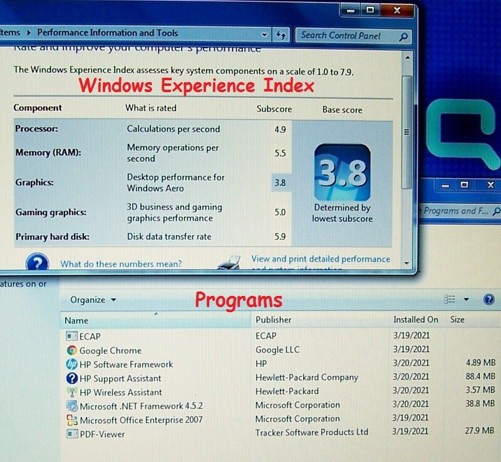The width and height of the screenshot is (501, 462).
Task: Select the Performance Information and Tools breadcrumb
Action: [x=108, y=33]
